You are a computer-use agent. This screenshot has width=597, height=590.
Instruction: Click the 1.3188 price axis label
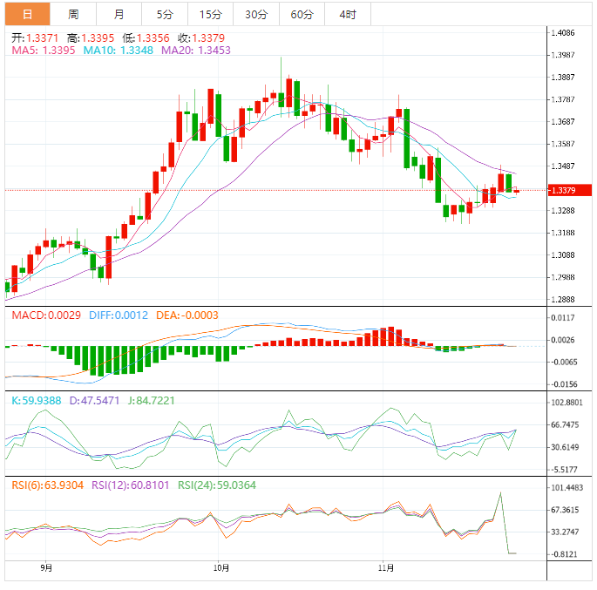(x=563, y=233)
